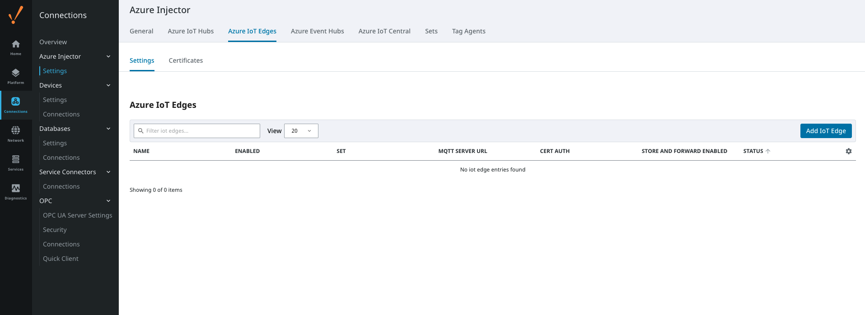
Task: Open the Home section icon
Action: 16,47
